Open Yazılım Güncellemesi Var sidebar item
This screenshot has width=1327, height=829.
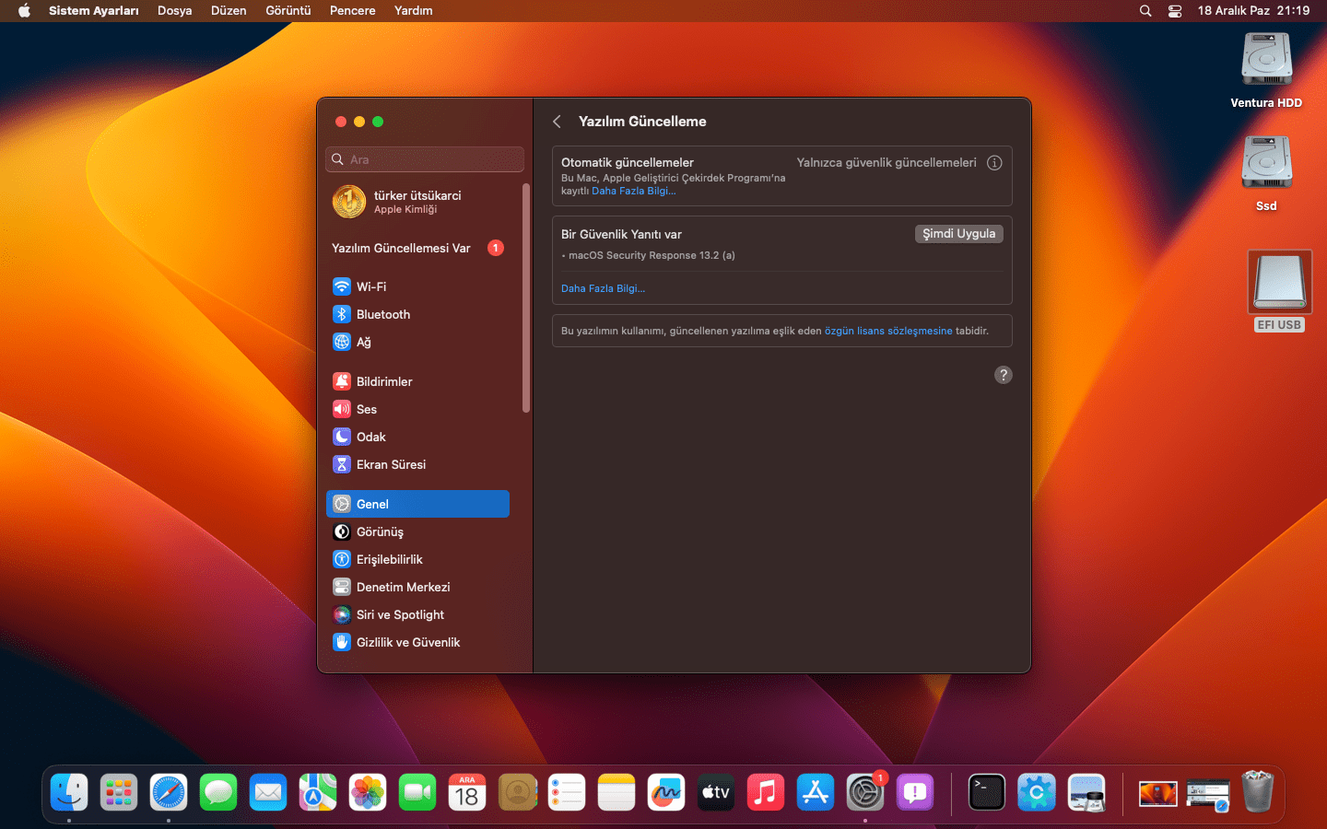click(401, 248)
